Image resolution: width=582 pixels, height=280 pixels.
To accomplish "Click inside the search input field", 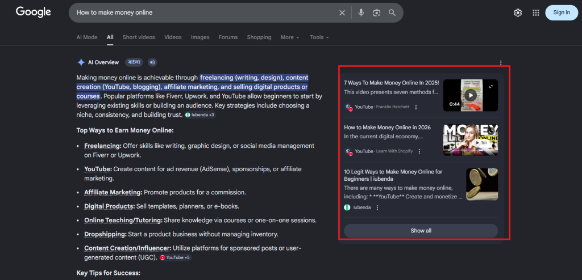I will (199, 12).
